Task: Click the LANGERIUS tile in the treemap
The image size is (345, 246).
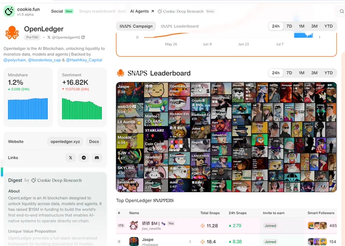Action: tap(200, 159)
